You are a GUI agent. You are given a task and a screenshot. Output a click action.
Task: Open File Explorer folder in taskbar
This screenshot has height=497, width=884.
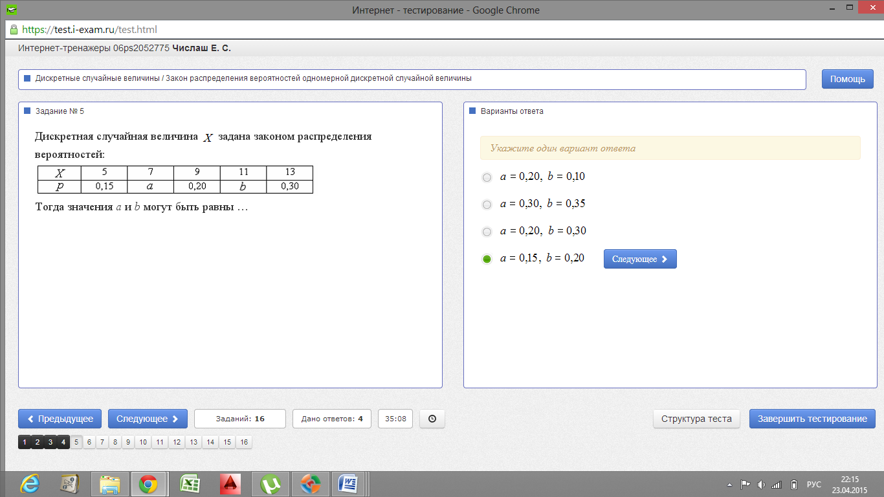(110, 483)
